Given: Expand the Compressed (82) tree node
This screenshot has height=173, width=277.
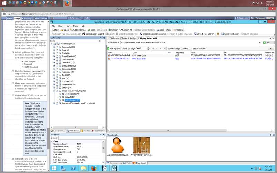Looking at the screenshot, I should (54, 69).
